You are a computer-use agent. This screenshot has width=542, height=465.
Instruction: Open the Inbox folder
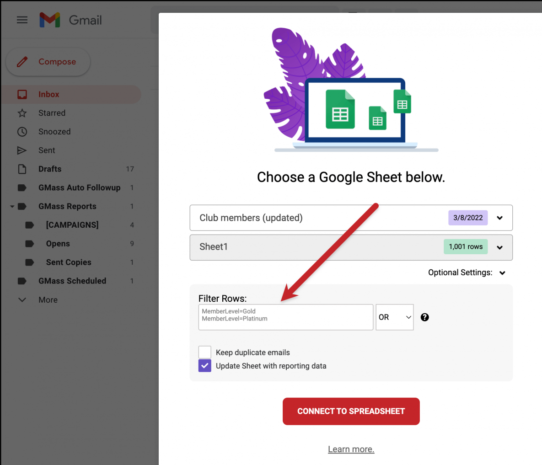coord(71,94)
